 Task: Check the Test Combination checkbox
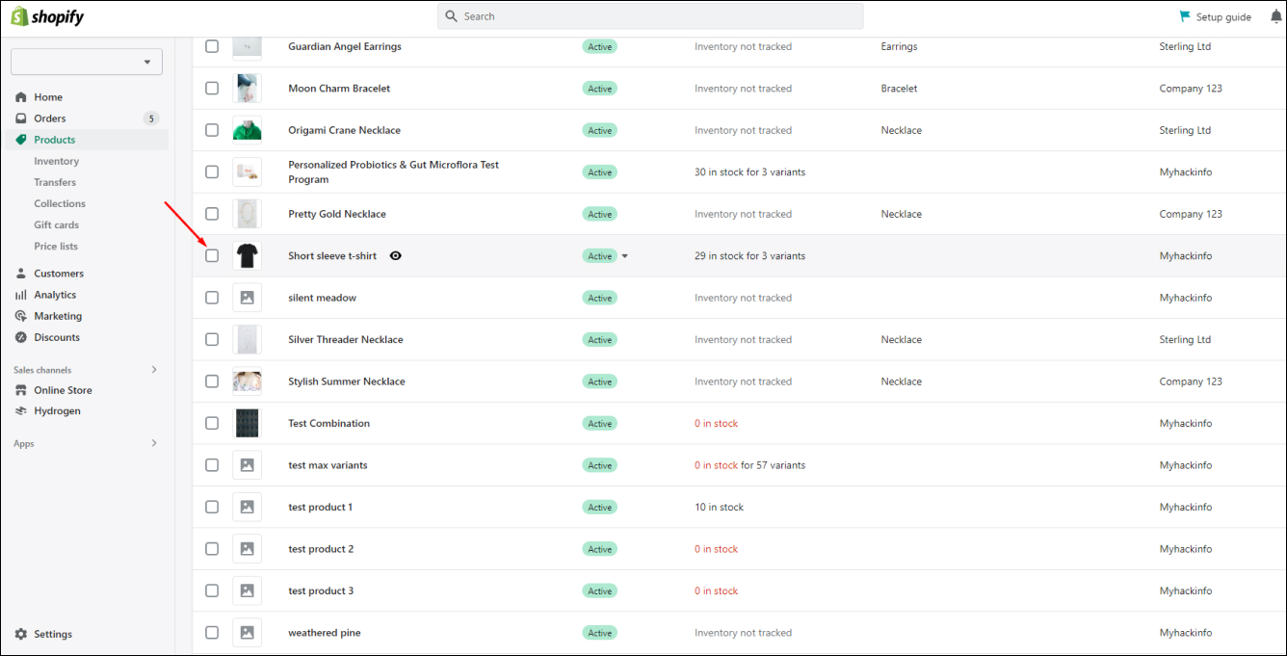[212, 423]
